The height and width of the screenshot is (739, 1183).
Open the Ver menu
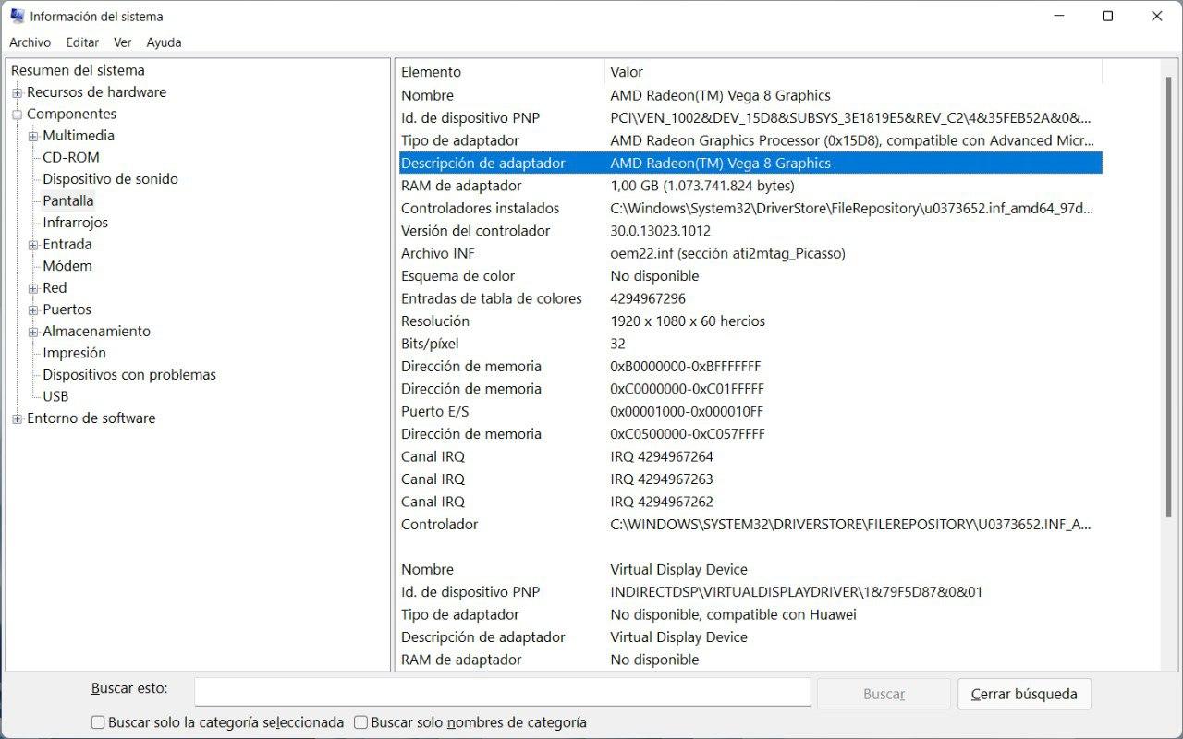click(x=122, y=42)
